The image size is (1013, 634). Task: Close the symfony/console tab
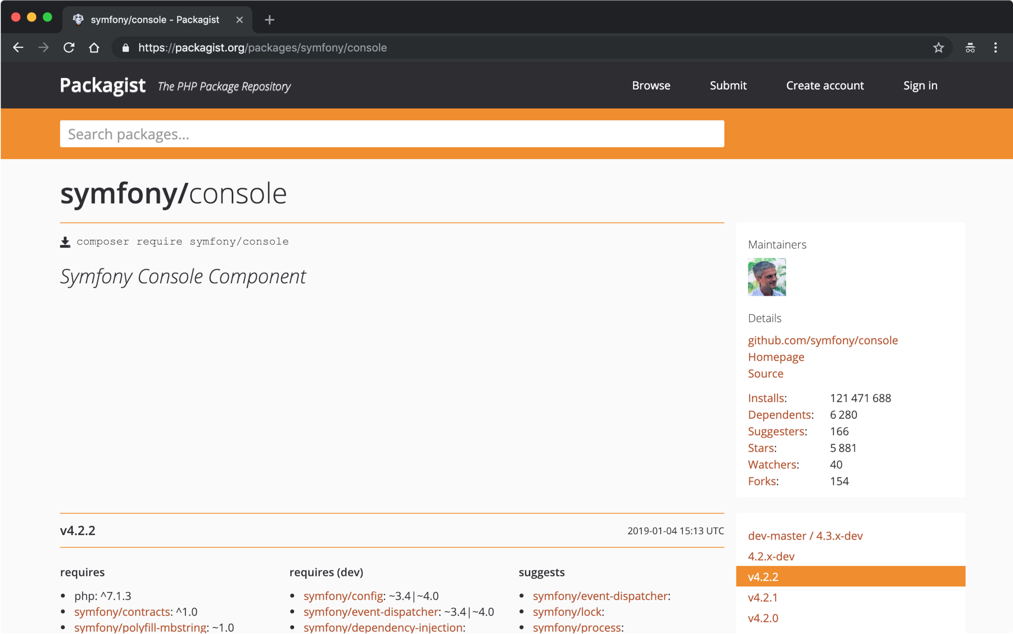239,20
